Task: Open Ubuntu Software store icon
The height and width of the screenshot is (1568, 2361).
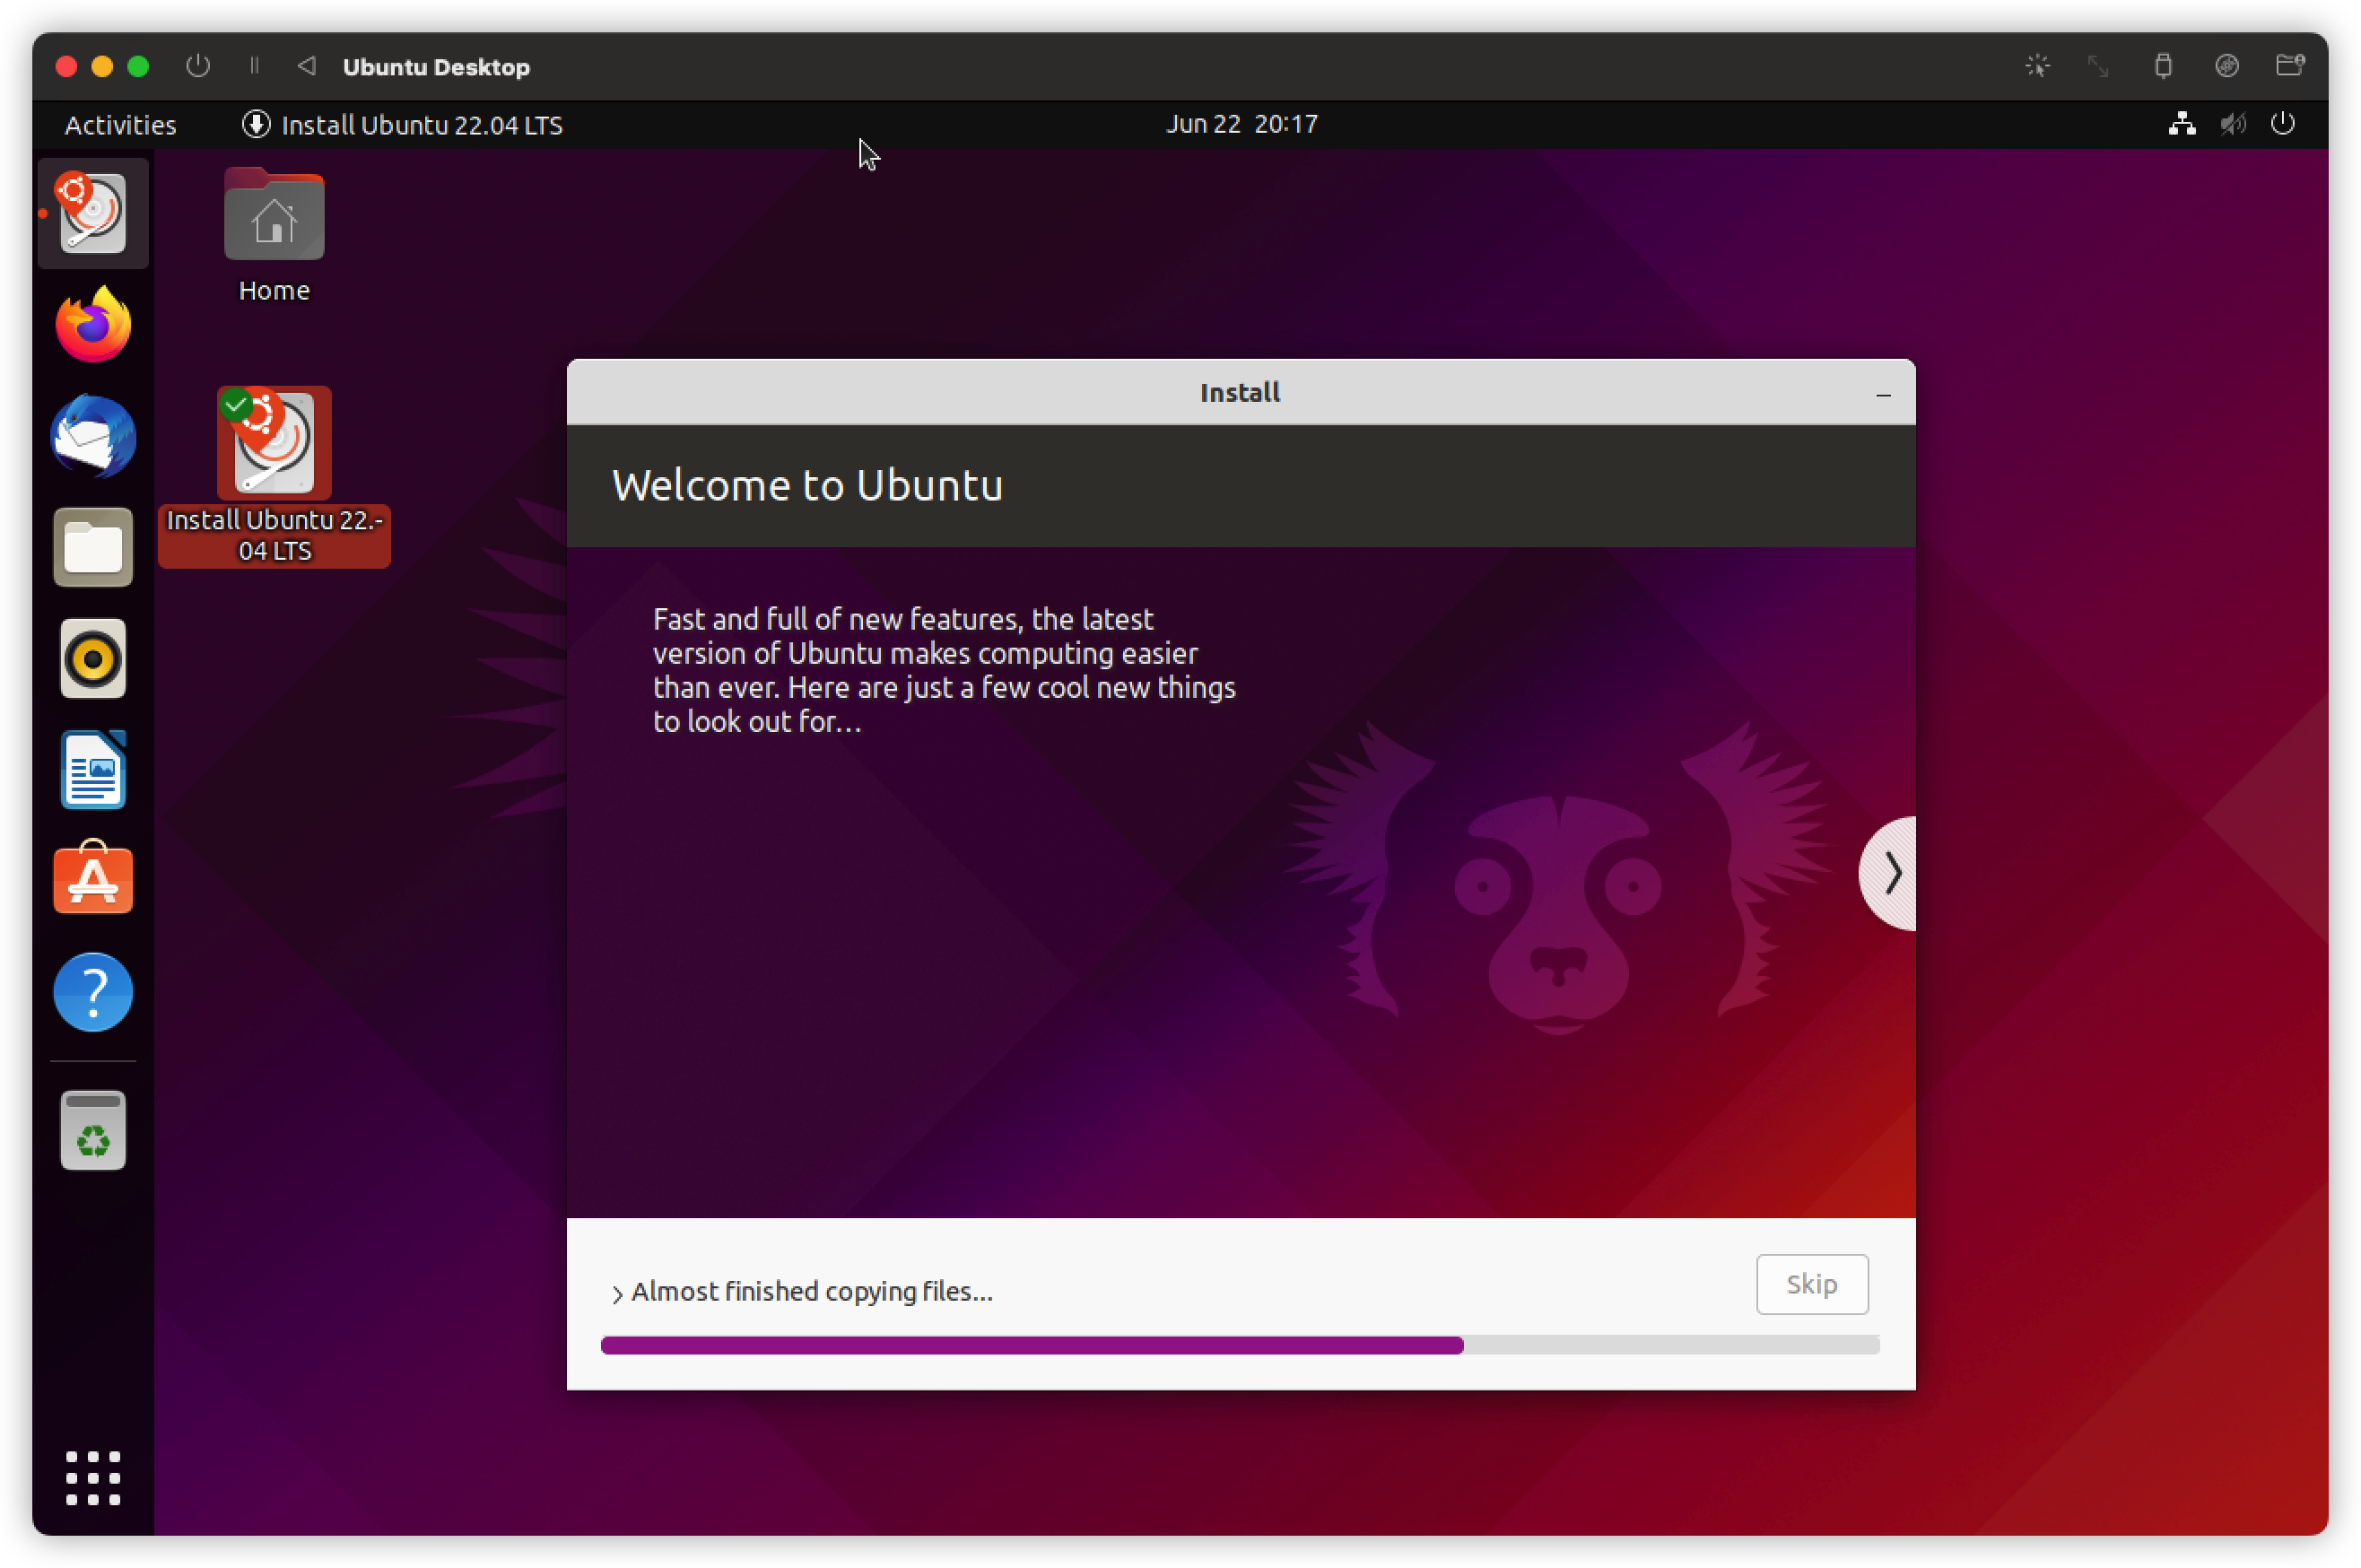Action: 93,879
